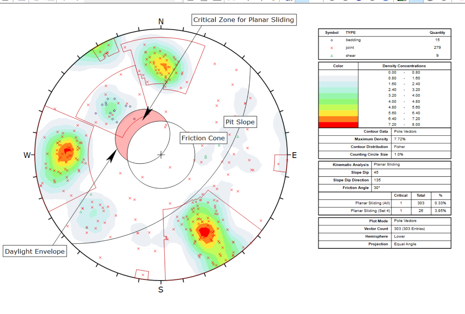Click the joint quantity value 279

[437, 47]
